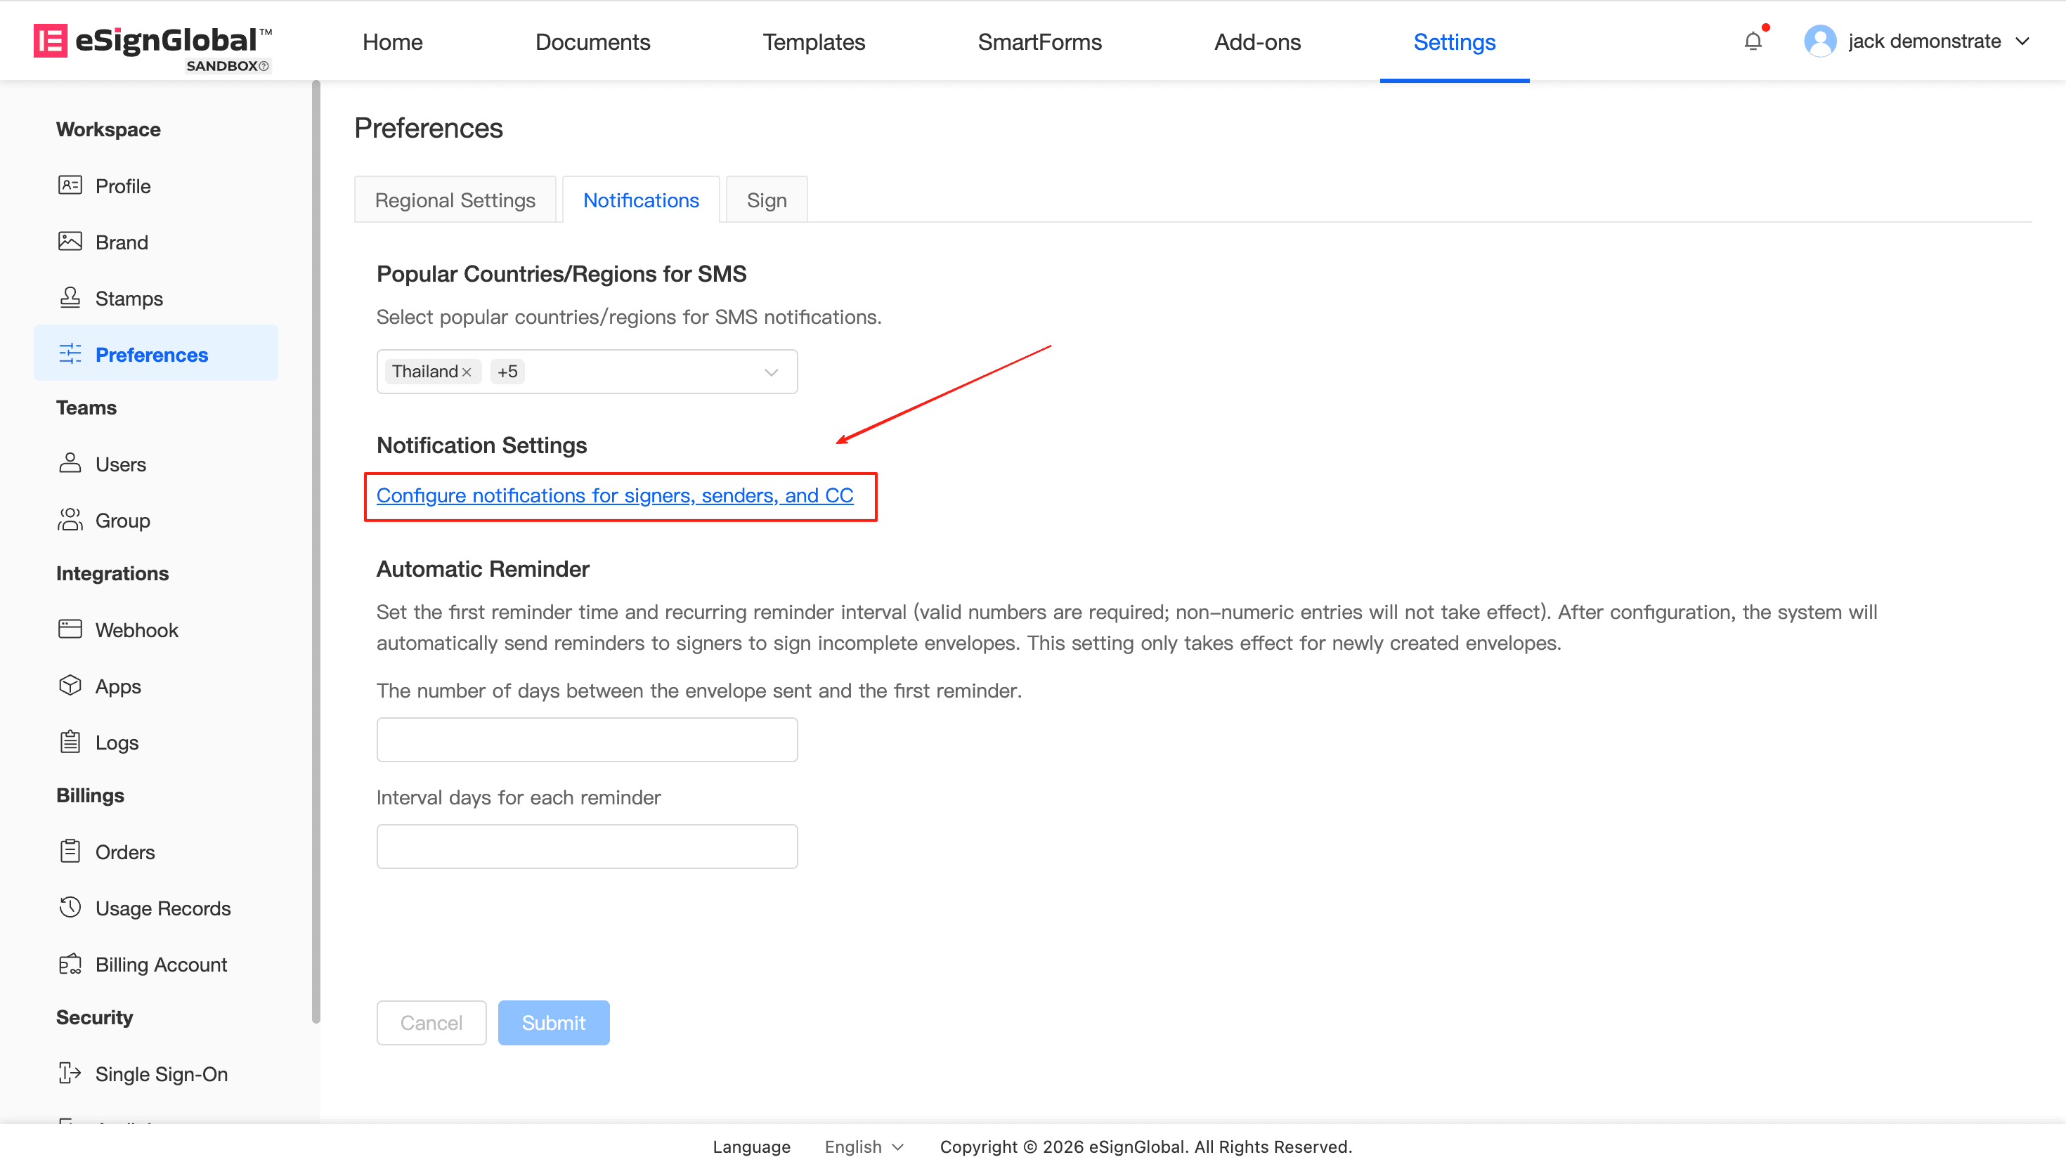Open the English language selector
This screenshot has width=2066, height=1169.
[x=864, y=1147]
